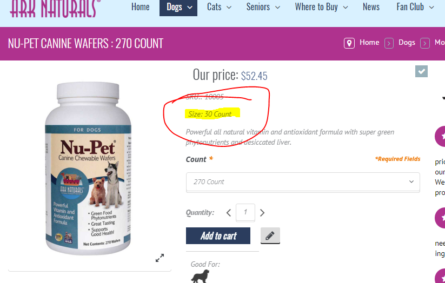Click the top purple star review icon

pyautogui.click(x=440, y=137)
